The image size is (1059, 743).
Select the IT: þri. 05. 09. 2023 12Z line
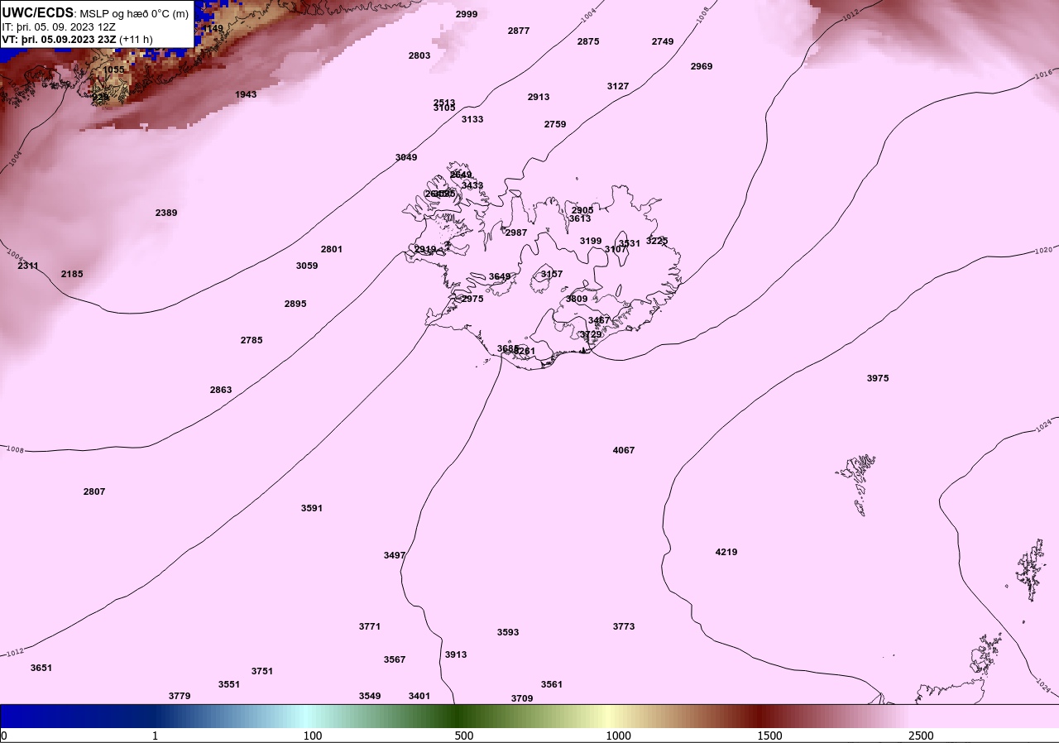59,26
